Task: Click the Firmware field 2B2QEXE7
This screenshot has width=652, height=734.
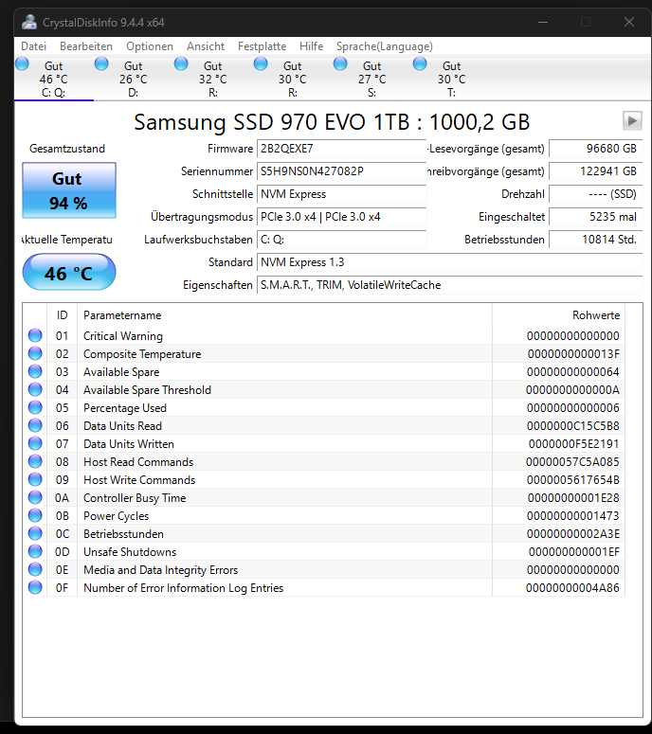Action: pyautogui.click(x=341, y=149)
